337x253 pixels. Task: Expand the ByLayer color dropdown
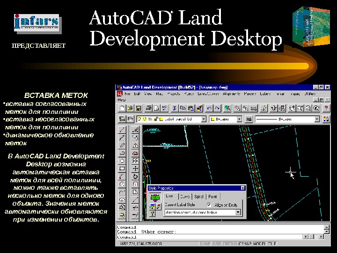[x=239, y=119]
